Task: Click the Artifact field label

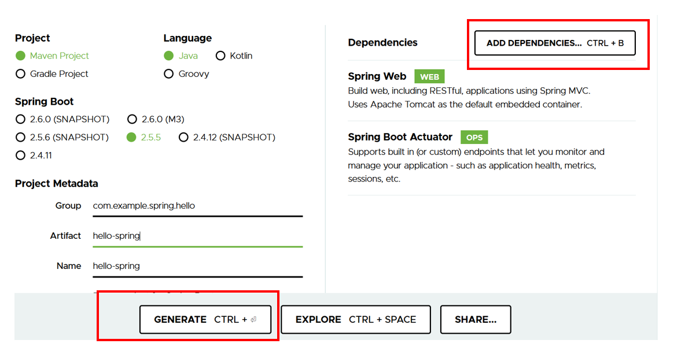Action: point(65,236)
